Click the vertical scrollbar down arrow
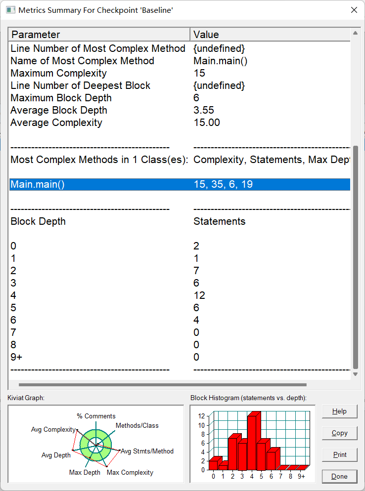365x491 pixels. click(355, 374)
